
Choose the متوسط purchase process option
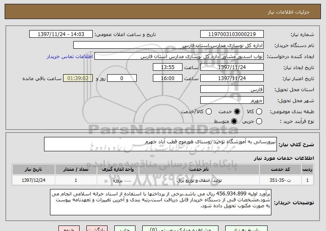234,121
